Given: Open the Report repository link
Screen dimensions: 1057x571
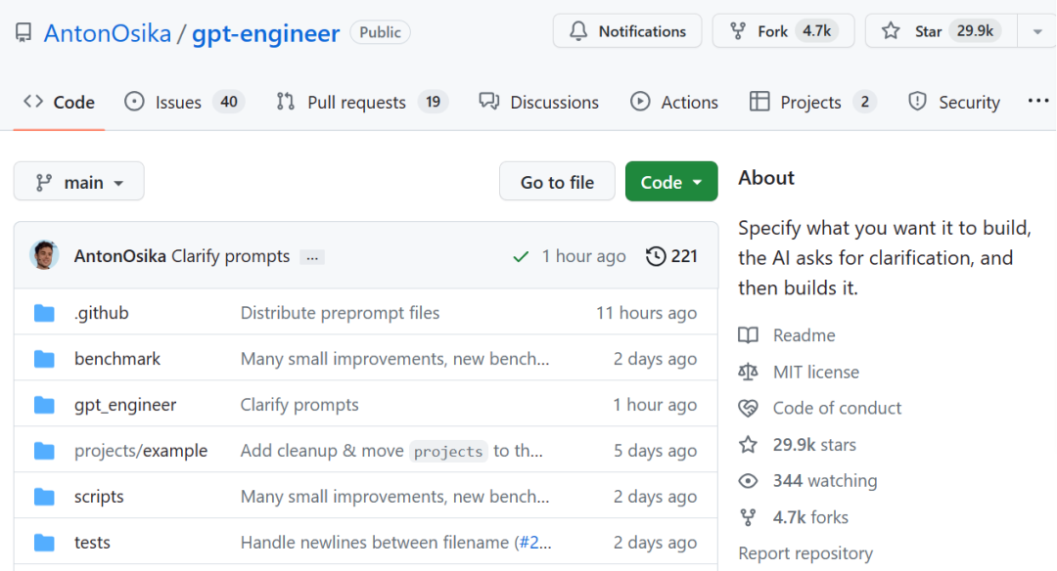Looking at the screenshot, I should [x=804, y=553].
